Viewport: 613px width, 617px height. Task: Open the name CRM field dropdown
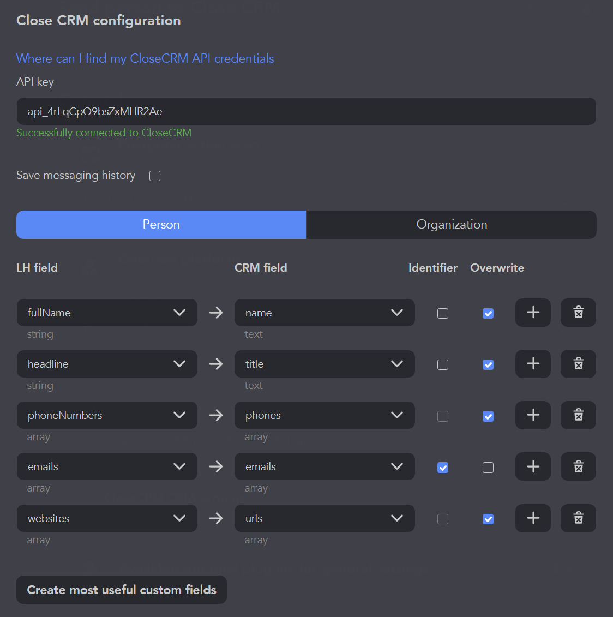tap(324, 313)
